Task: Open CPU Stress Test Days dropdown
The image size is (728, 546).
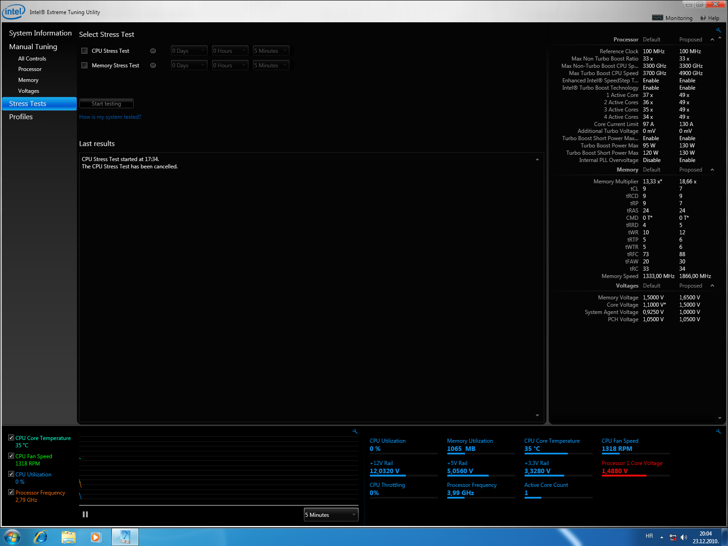Action: [x=189, y=51]
